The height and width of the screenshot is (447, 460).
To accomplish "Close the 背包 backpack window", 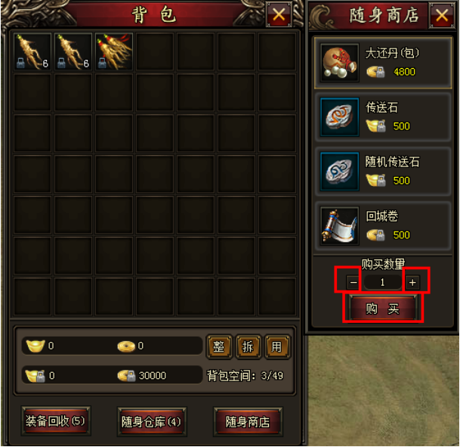I will coord(279,14).
